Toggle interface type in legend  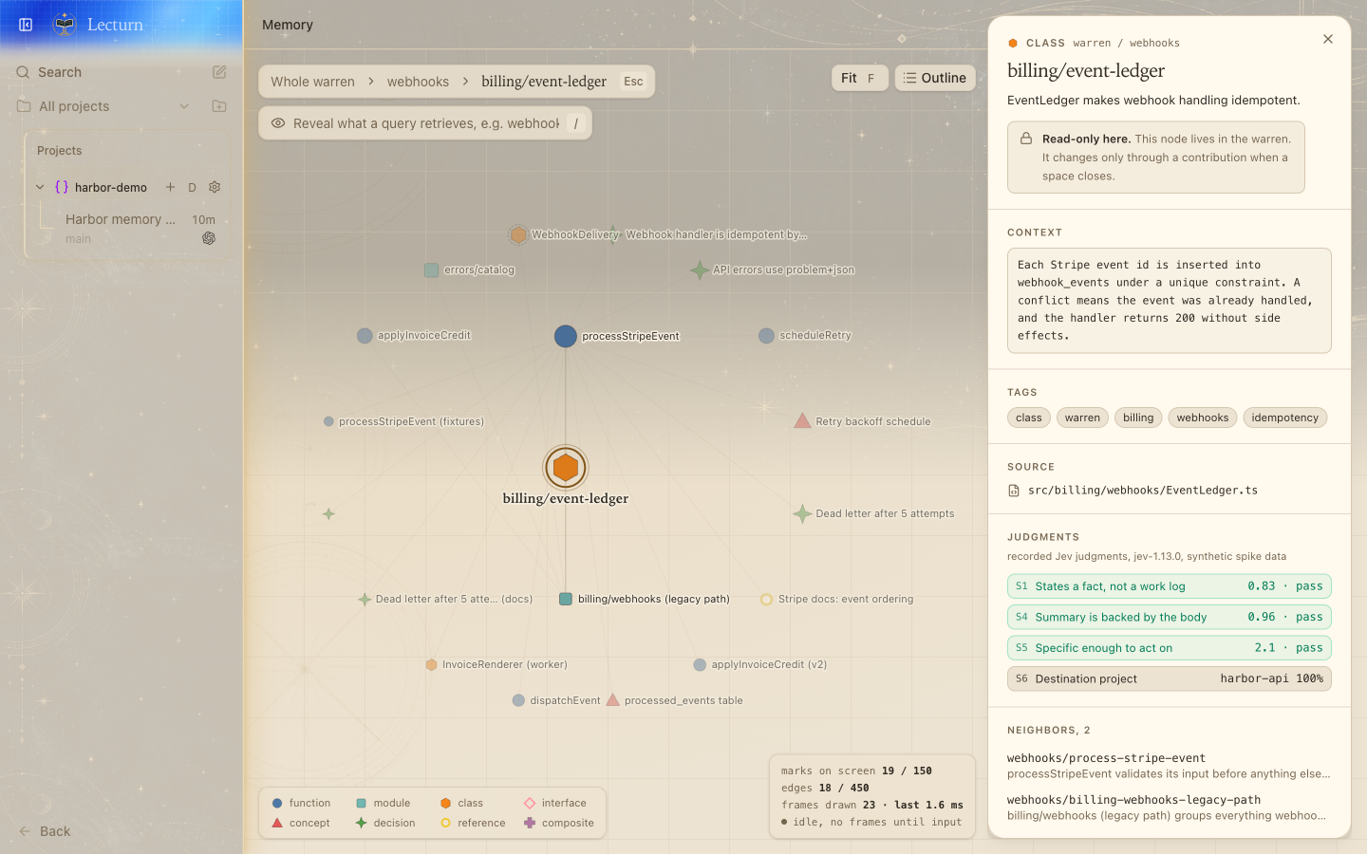555,803
